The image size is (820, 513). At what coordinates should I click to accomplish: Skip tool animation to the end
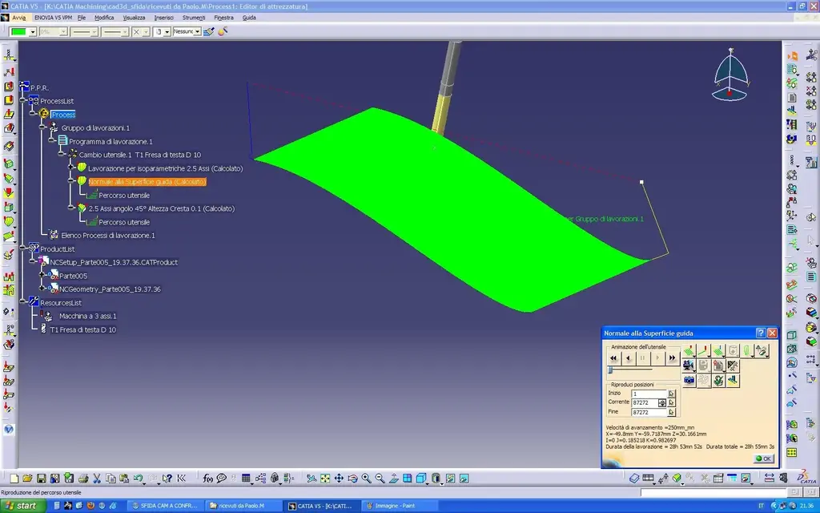672,357
